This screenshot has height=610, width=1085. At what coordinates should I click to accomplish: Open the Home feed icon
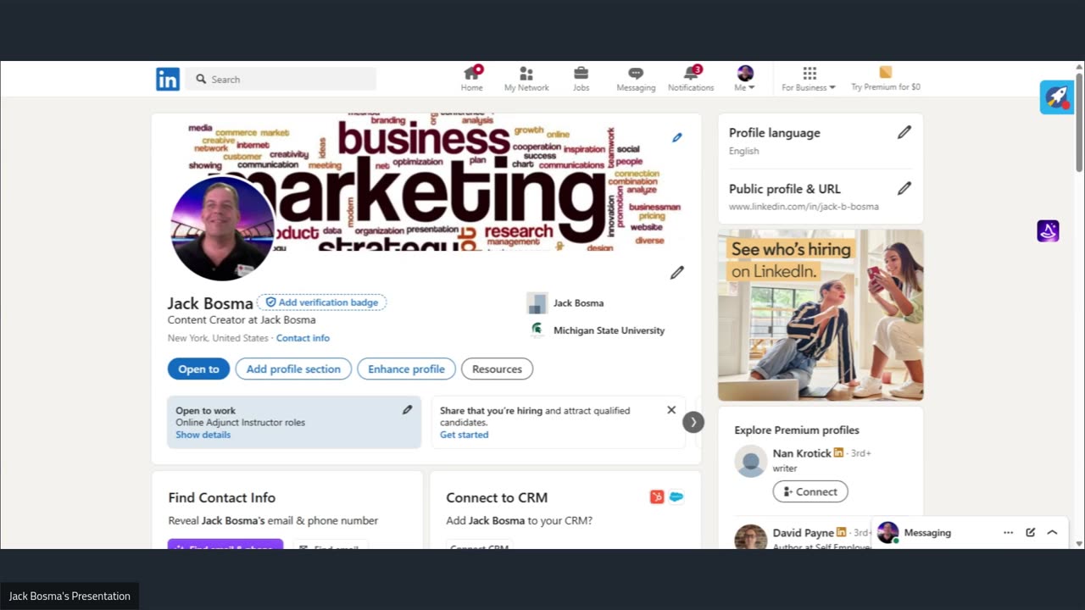pyautogui.click(x=472, y=79)
